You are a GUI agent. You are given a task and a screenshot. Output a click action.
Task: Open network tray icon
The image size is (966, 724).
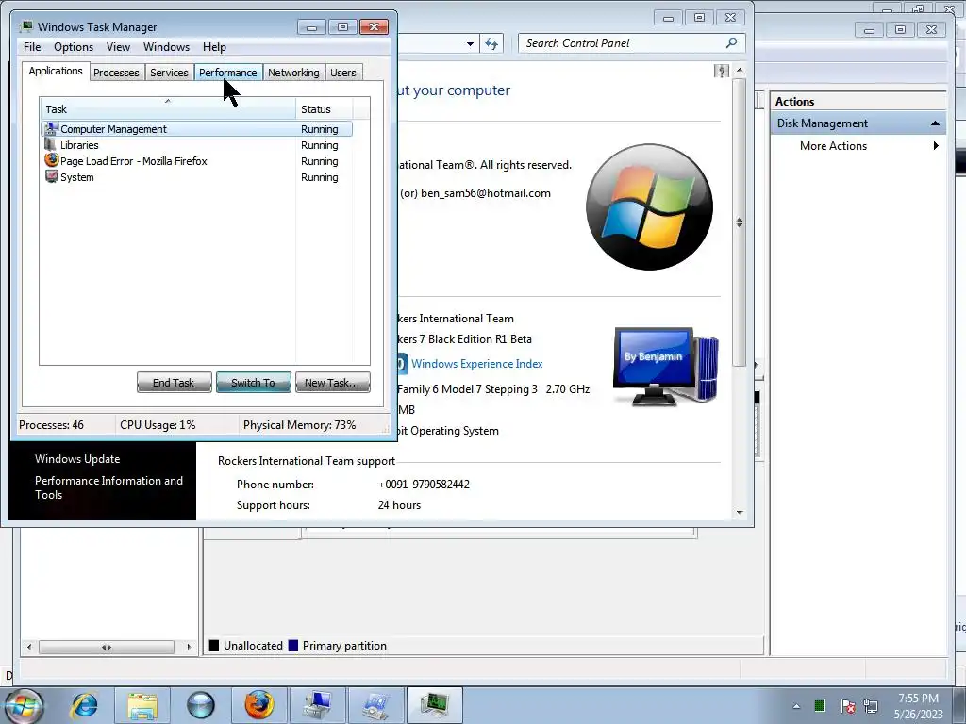pyautogui.click(x=871, y=706)
